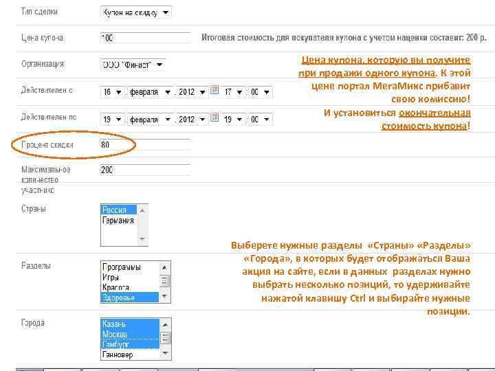Open start day dropdown showing 16
495x371 pixels.
point(112,92)
